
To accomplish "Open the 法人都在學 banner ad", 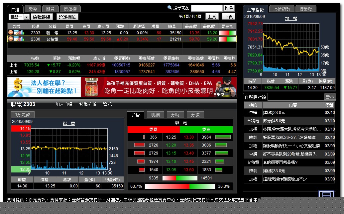I will point(44,87).
